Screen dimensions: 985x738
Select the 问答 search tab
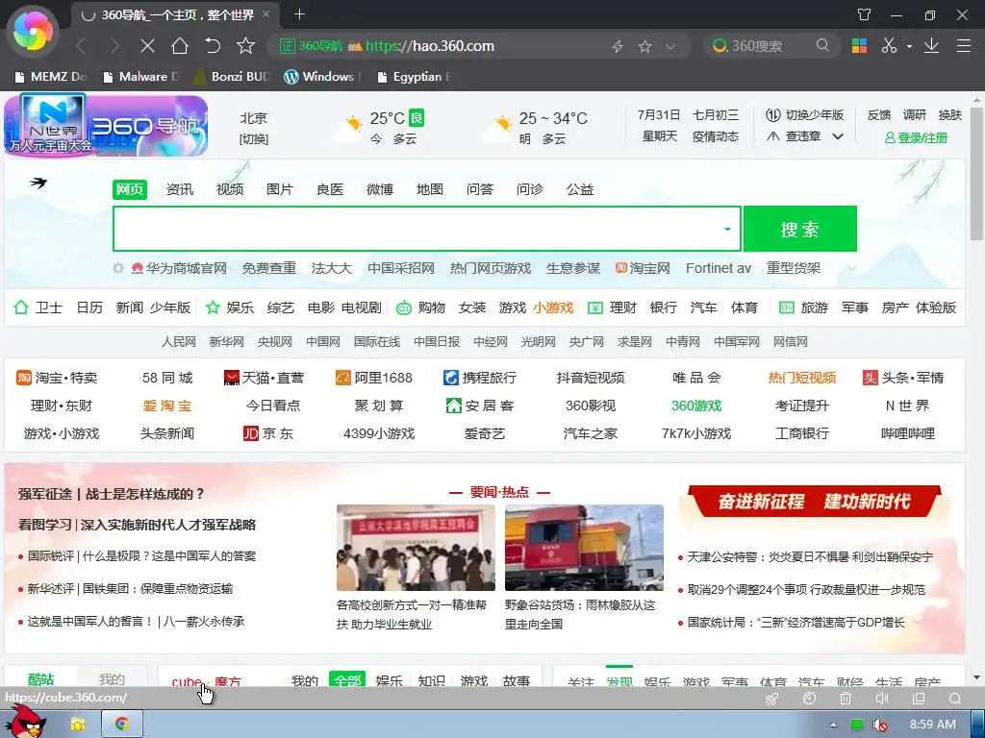(480, 189)
